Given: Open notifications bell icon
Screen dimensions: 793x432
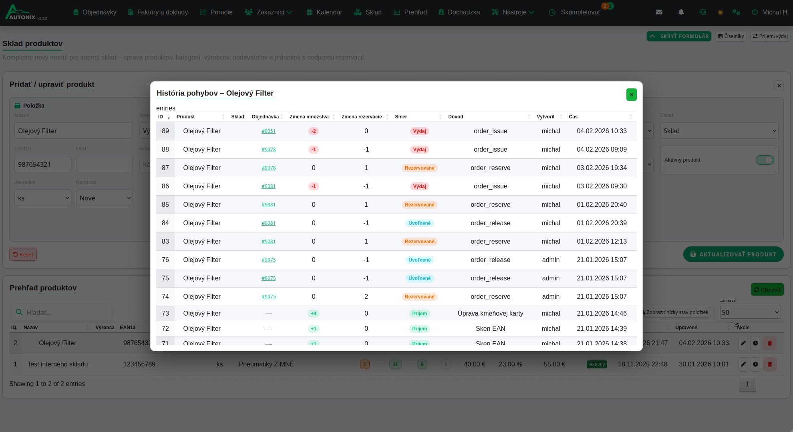Looking at the screenshot, I should click(x=681, y=12).
